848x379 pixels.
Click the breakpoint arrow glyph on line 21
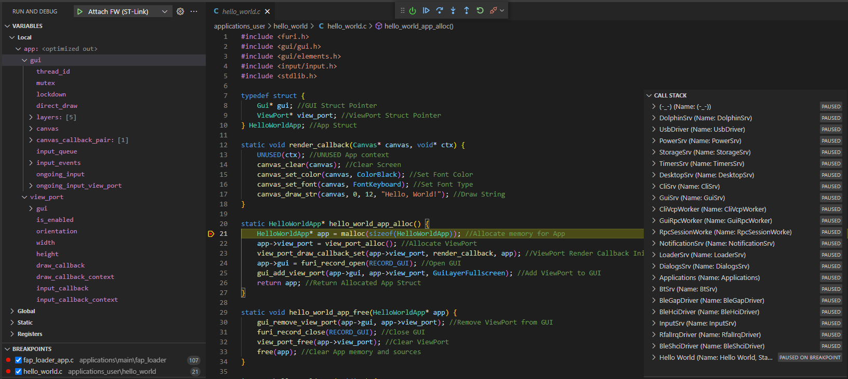click(x=211, y=234)
